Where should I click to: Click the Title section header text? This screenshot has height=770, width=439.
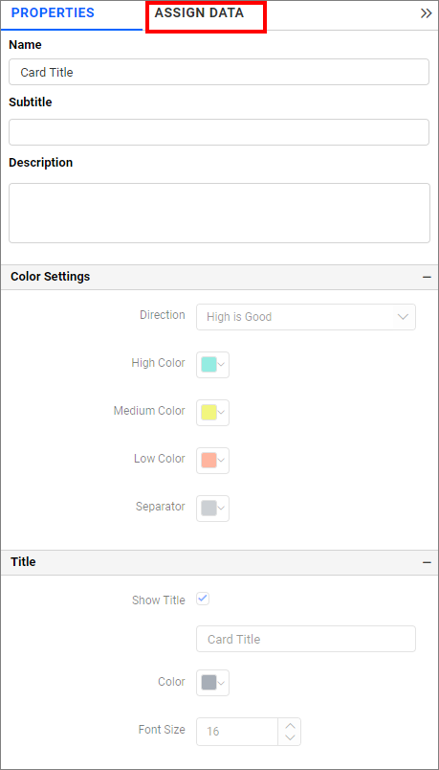click(x=23, y=562)
